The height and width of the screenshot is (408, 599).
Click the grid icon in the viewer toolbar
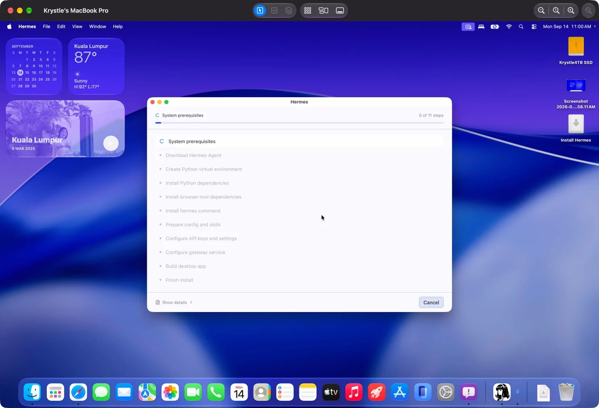pyautogui.click(x=308, y=10)
